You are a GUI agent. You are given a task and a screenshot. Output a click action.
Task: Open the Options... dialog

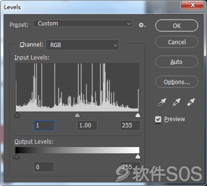[177, 82]
